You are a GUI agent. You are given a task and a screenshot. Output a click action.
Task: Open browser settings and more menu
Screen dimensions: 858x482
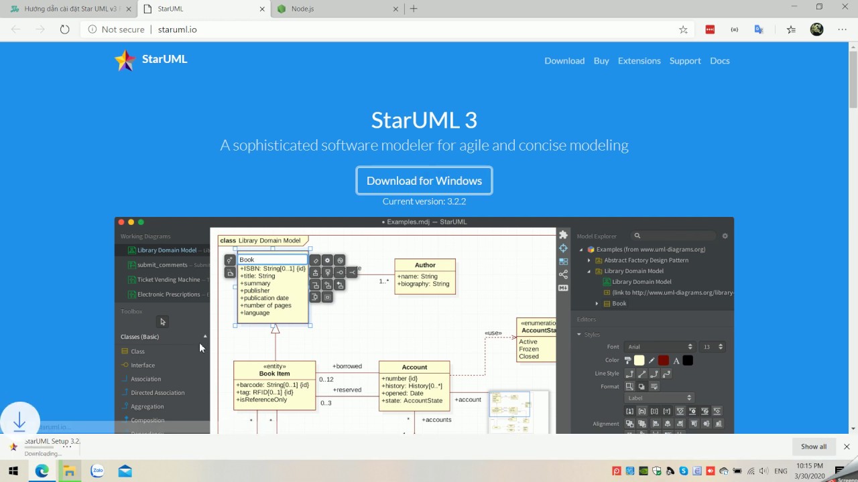coord(843,29)
